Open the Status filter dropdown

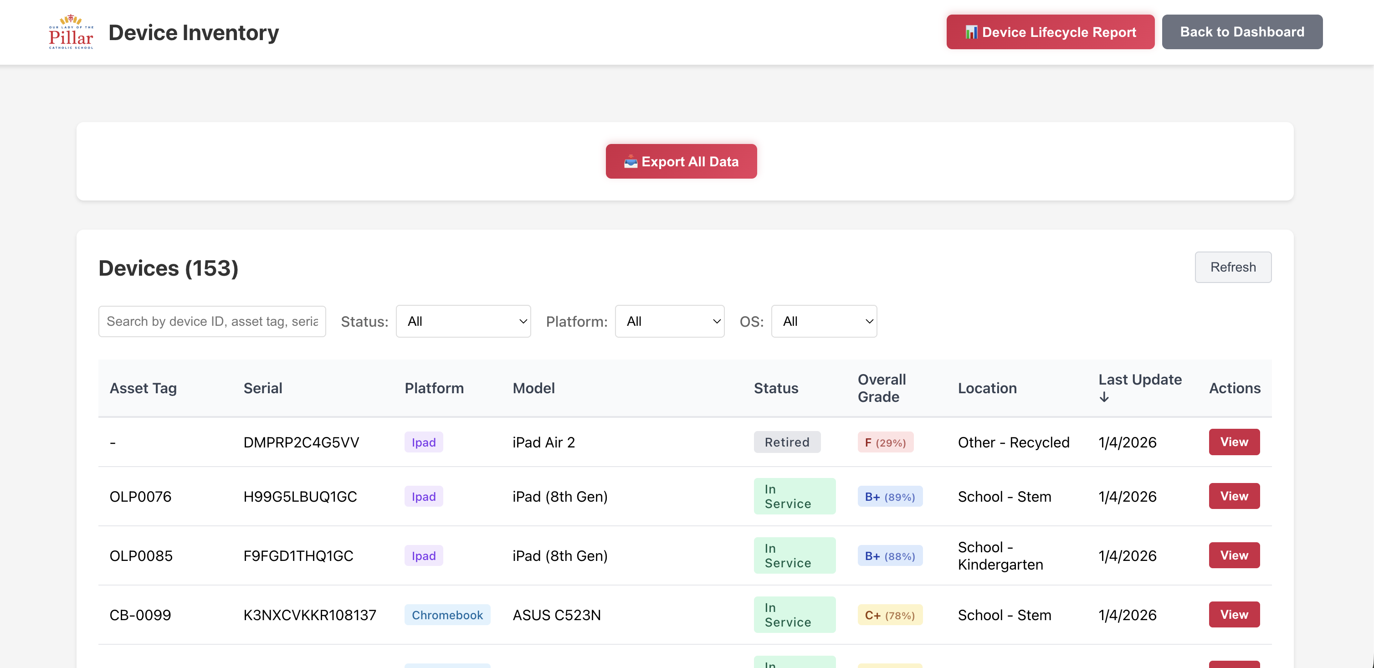click(x=463, y=321)
